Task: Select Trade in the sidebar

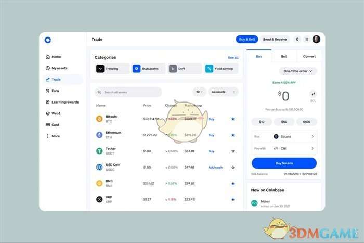Action: click(63, 80)
